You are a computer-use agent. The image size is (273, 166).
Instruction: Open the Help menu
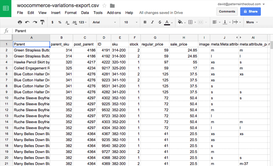pyautogui.click(x=129, y=13)
